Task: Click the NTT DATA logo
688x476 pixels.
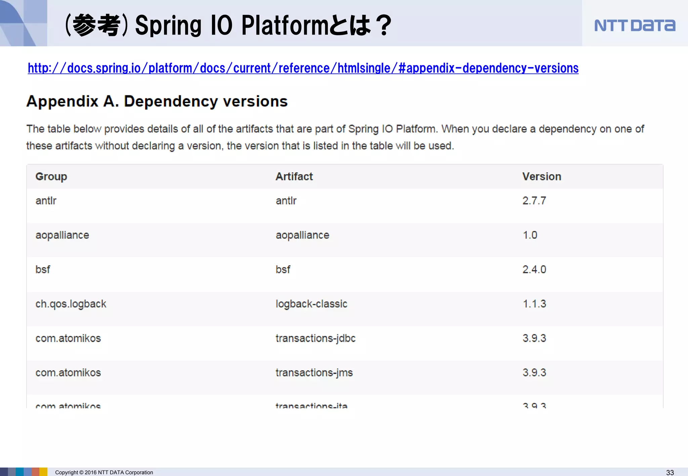Action: pos(635,25)
